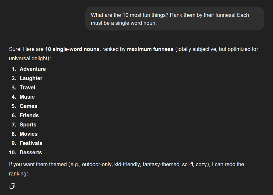The height and width of the screenshot is (195, 273).
Task: Click the Music list item
Action: tap(27, 97)
